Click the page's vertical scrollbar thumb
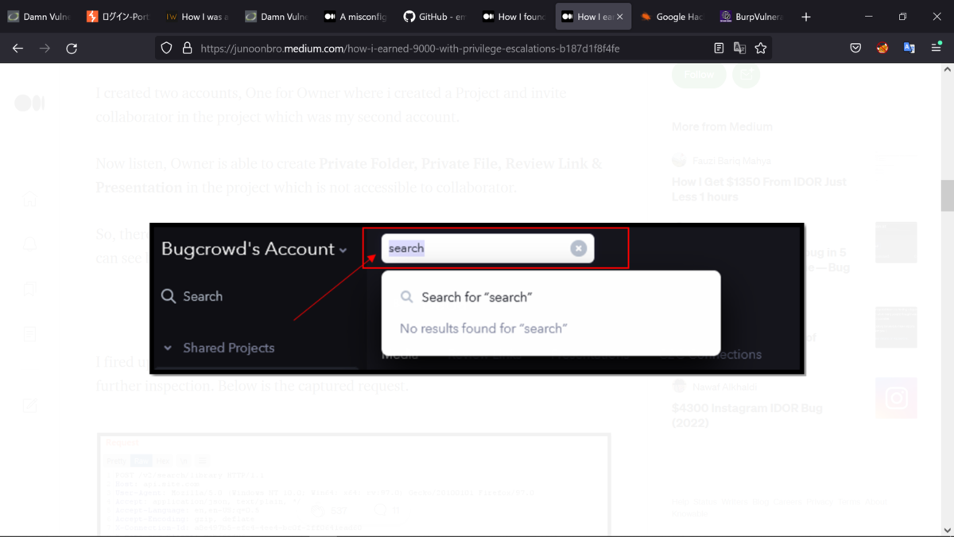Screen dimensions: 954x537 tap(947, 195)
